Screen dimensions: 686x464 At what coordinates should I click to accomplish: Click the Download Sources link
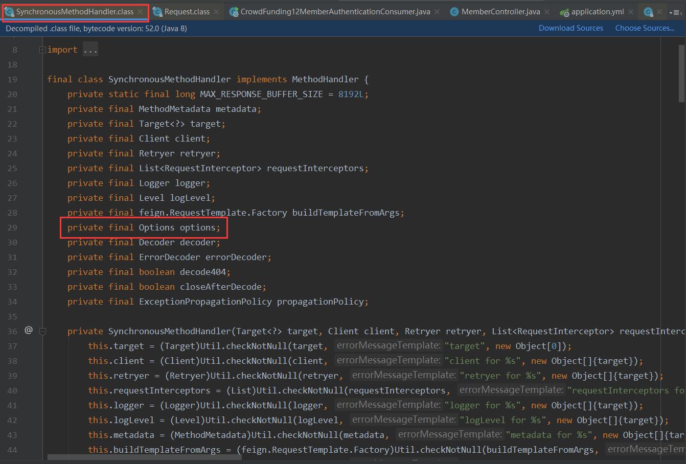click(570, 28)
